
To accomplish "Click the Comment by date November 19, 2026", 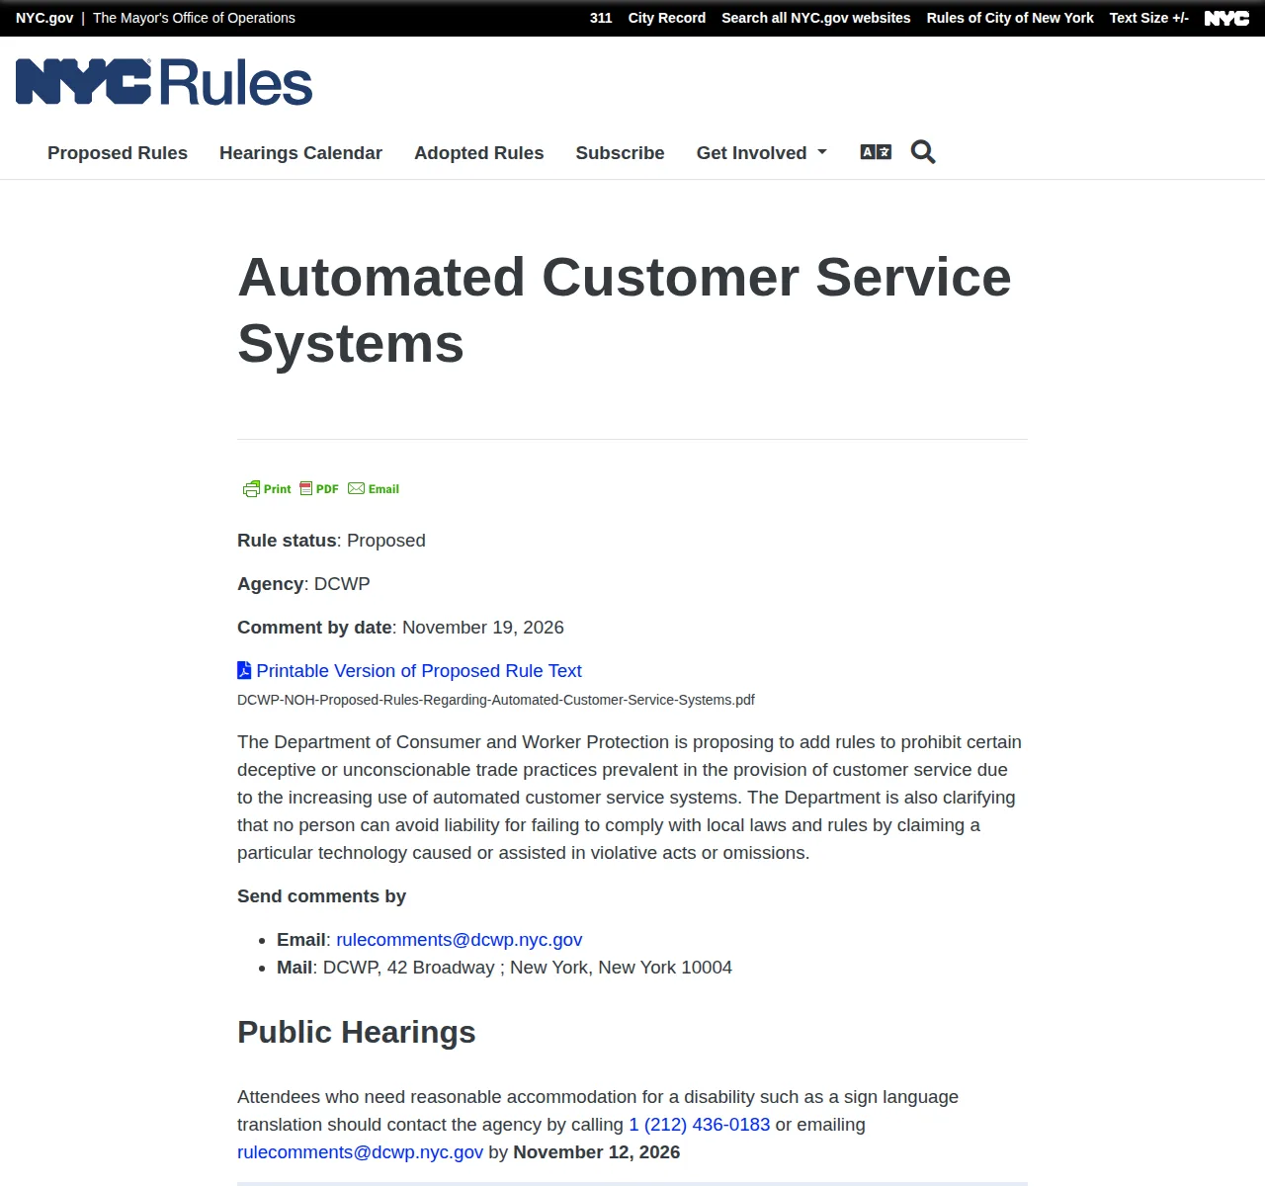I will click(400, 628).
